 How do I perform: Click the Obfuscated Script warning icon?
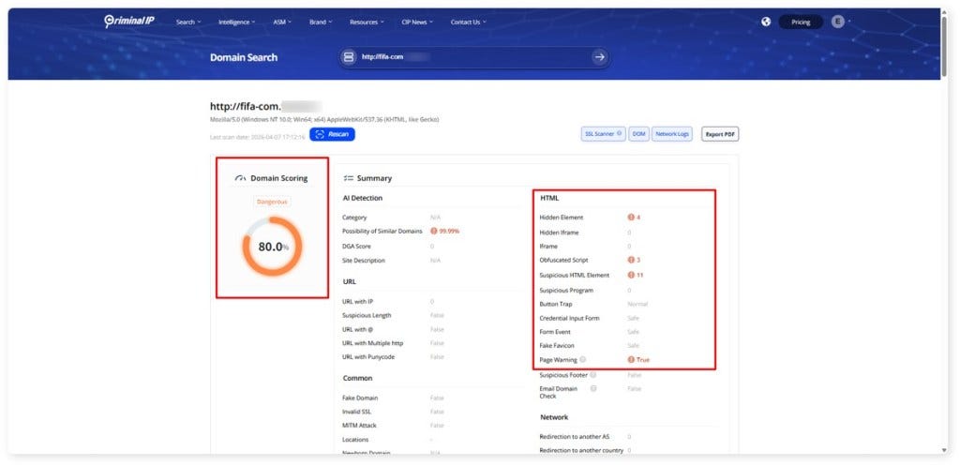[631, 261]
